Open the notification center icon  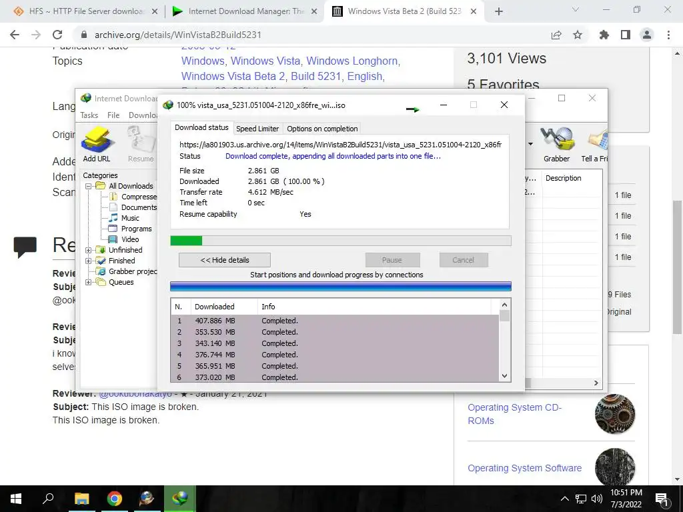point(662,499)
